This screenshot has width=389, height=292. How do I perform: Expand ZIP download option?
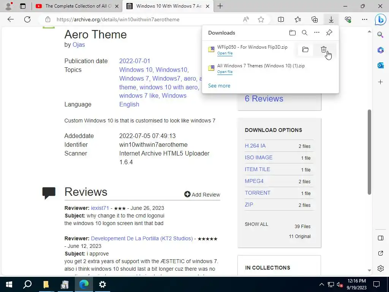coord(249,205)
